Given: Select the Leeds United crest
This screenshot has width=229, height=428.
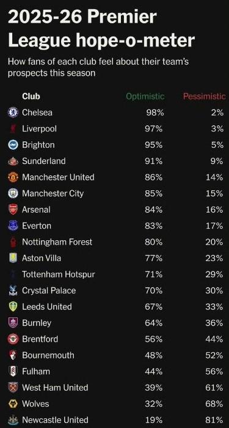Looking at the screenshot, I should [13, 306].
